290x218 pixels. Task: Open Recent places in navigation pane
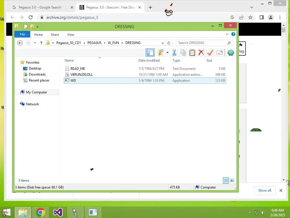[x=39, y=80]
